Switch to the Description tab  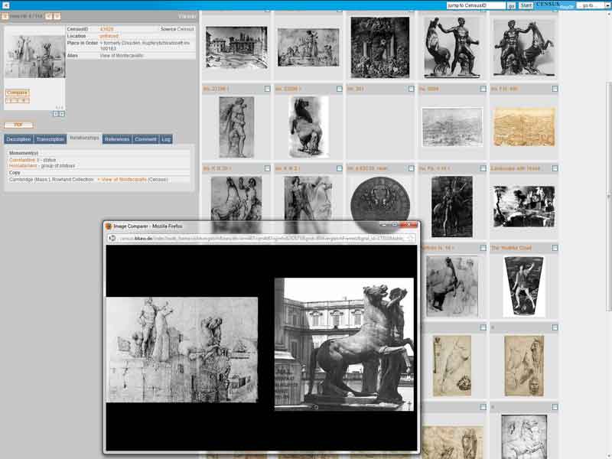(18, 139)
